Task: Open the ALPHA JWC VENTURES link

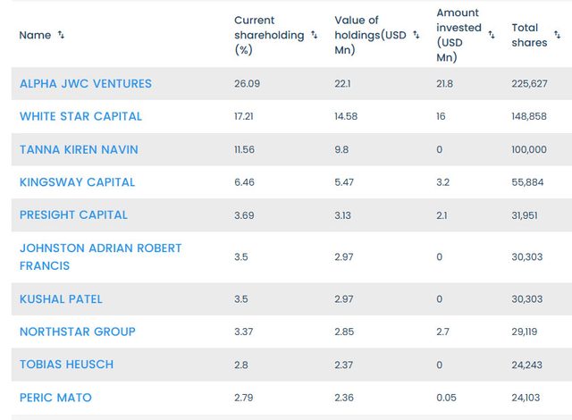Action: 86,83
